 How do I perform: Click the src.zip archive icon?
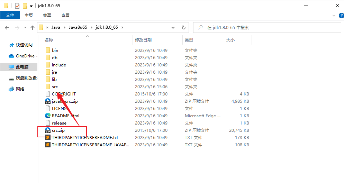48,130
